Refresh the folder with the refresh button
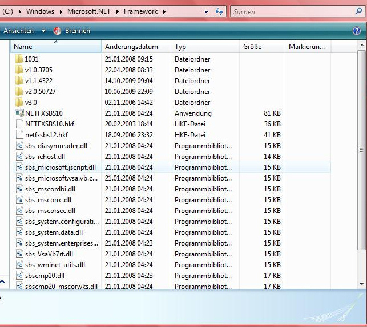Screen dimensions: 367x327 pos(219,11)
